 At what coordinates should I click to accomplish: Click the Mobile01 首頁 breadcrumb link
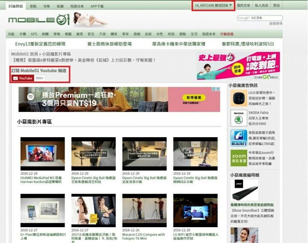(24, 54)
